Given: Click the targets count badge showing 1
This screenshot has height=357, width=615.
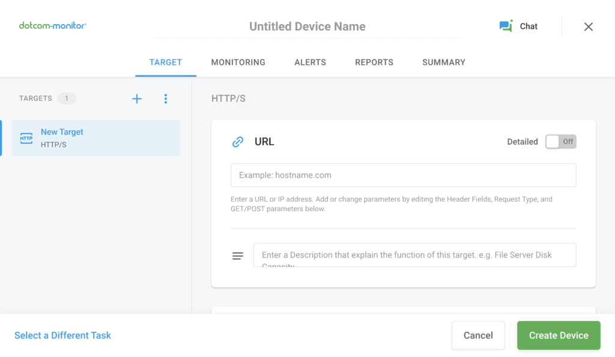Looking at the screenshot, I should point(67,98).
